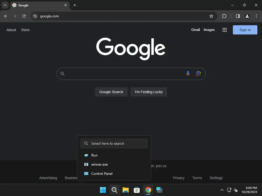Screen dimensions: 262x196
Task: Open Control Panel from search popup
Action: 114,174
